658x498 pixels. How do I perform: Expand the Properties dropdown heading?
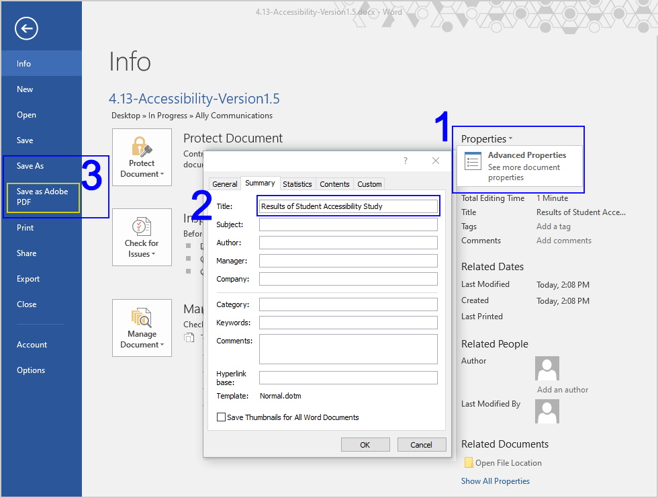coord(486,139)
